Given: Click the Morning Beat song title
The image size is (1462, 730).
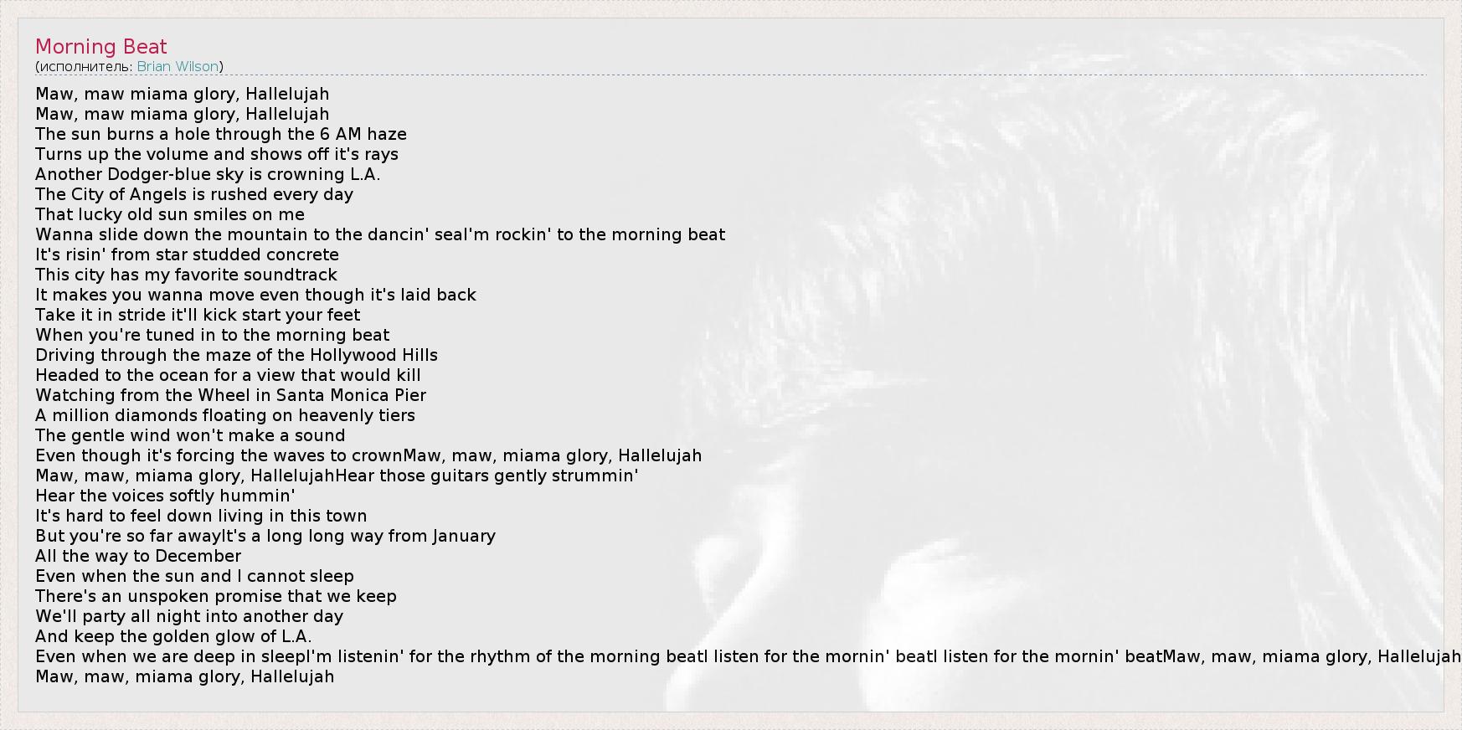Looking at the screenshot, I should coord(101,47).
